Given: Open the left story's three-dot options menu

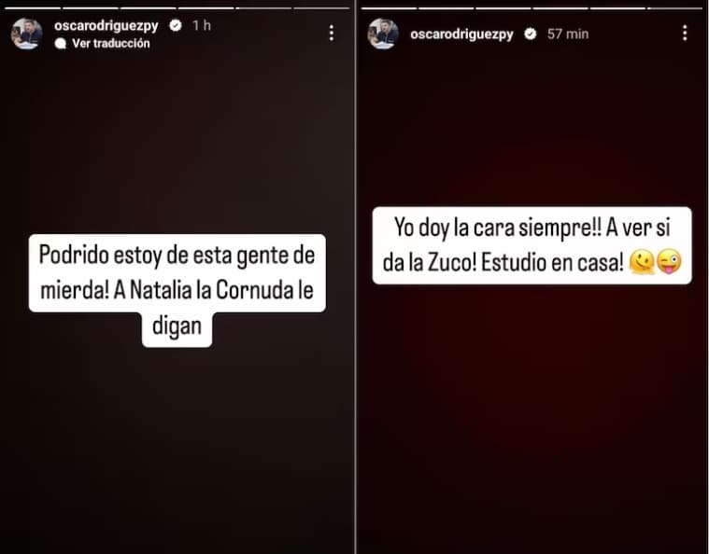Looking at the screenshot, I should point(332,33).
